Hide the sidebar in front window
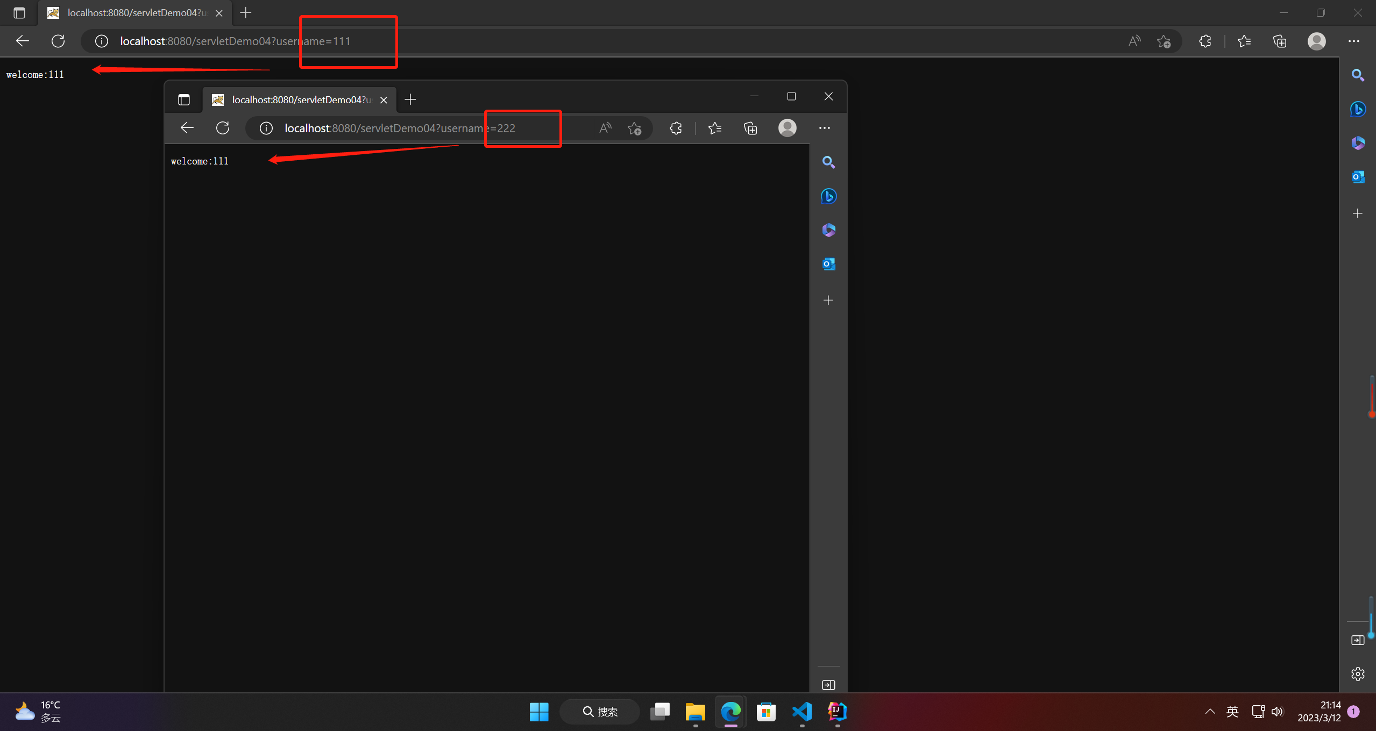Screen dimensions: 1376x731 tap(828, 685)
